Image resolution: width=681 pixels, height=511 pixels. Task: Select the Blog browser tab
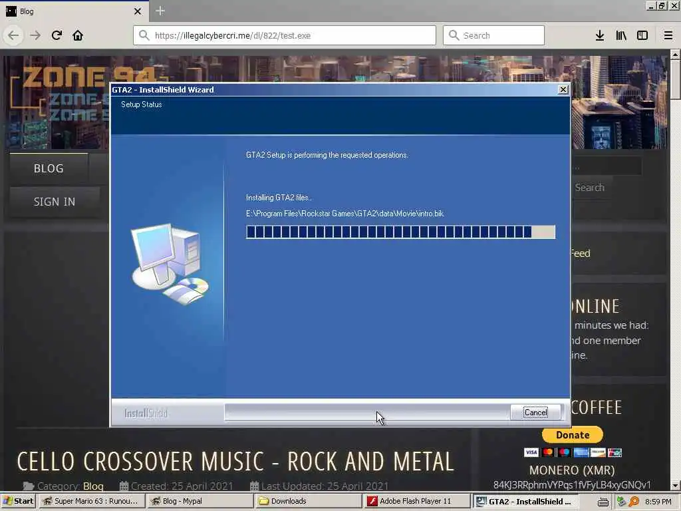(x=74, y=11)
